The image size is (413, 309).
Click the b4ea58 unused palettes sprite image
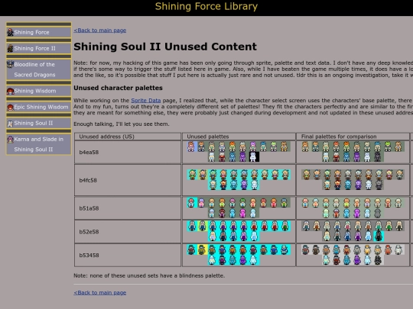pos(239,152)
